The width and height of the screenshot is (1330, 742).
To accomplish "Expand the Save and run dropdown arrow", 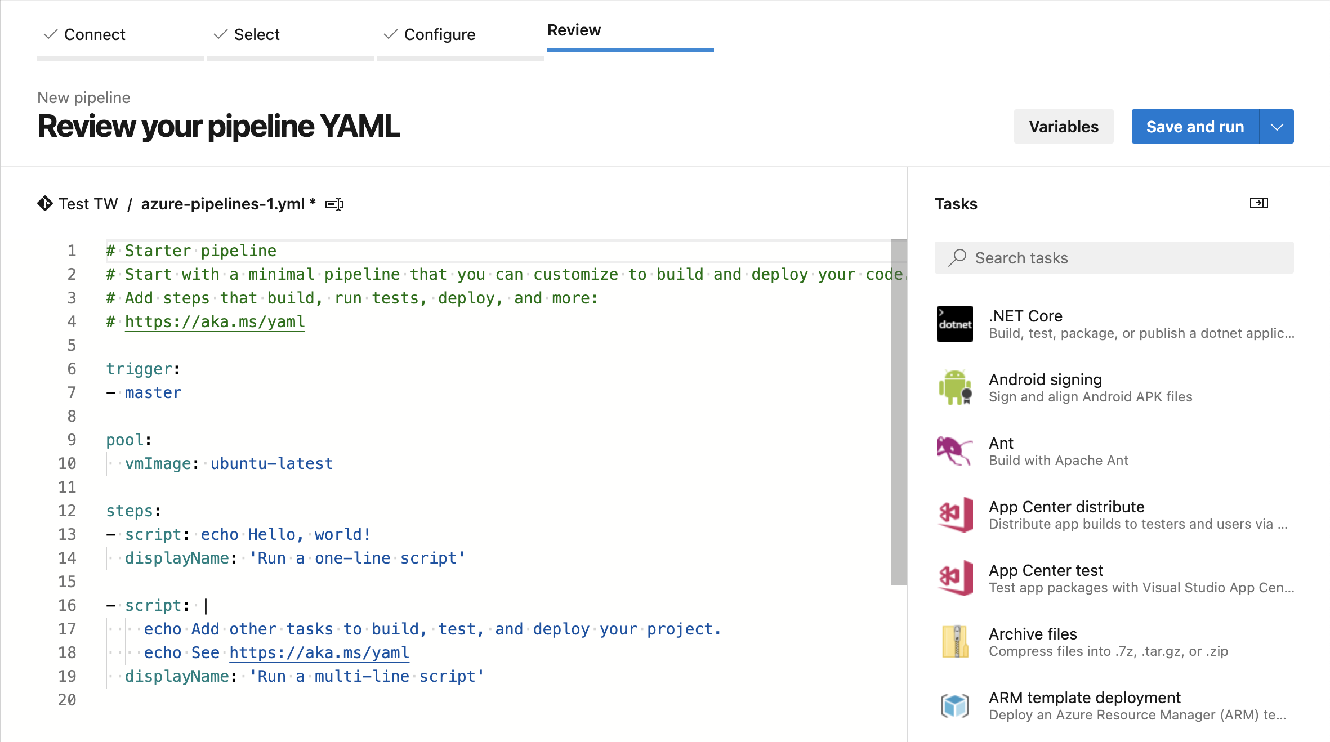I will 1277,127.
